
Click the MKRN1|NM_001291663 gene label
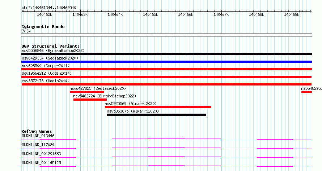coord(41,154)
